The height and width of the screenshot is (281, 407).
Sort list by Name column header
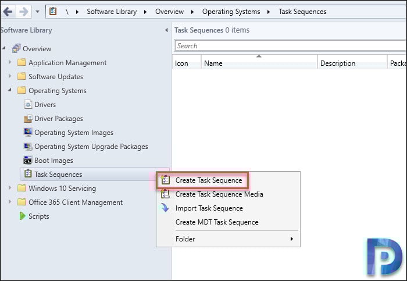click(259, 63)
